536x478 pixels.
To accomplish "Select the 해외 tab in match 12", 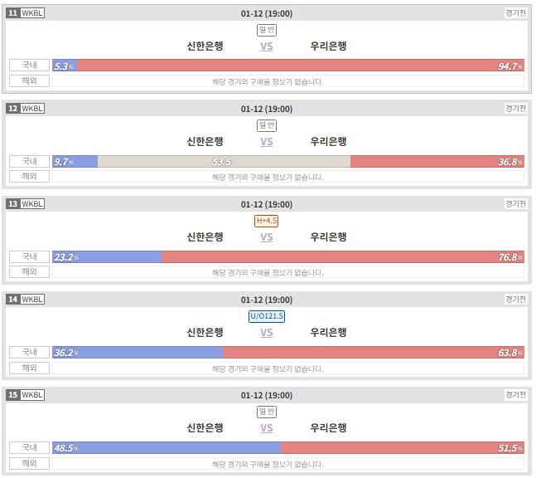I will 30,177.
